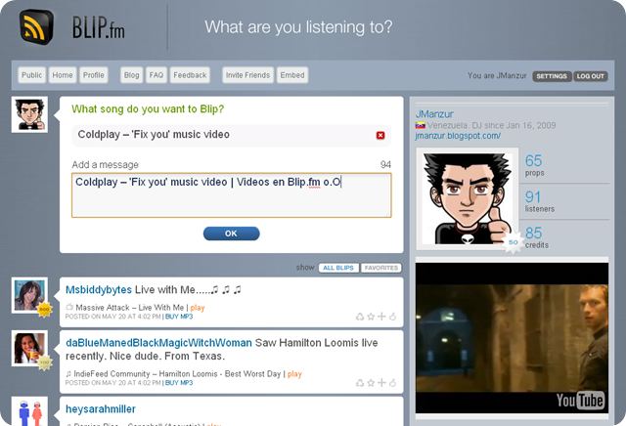
Task: Open Settings from the top bar
Action: click(x=552, y=76)
